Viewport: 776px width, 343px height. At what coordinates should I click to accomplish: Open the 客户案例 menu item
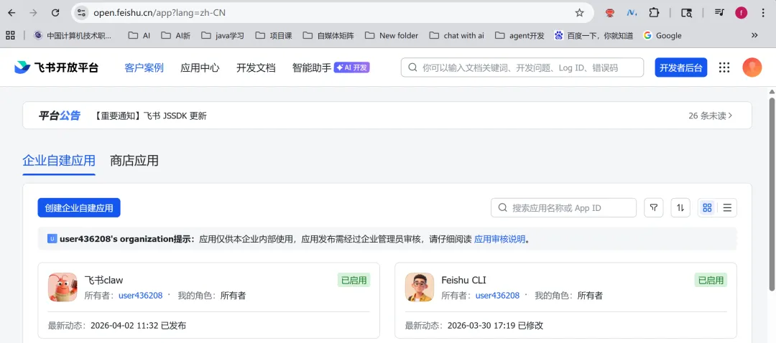click(x=144, y=67)
